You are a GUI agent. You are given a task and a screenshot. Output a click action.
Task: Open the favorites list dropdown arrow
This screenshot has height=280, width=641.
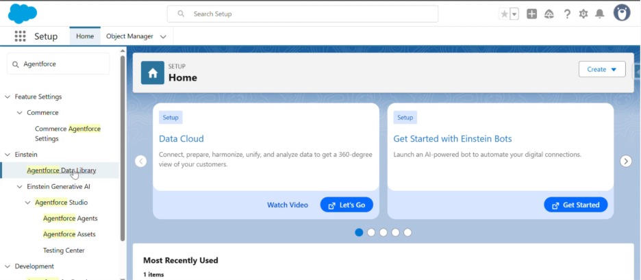tap(514, 14)
